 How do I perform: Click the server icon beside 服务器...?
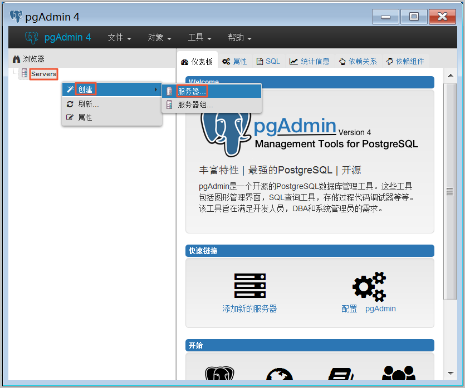click(169, 91)
